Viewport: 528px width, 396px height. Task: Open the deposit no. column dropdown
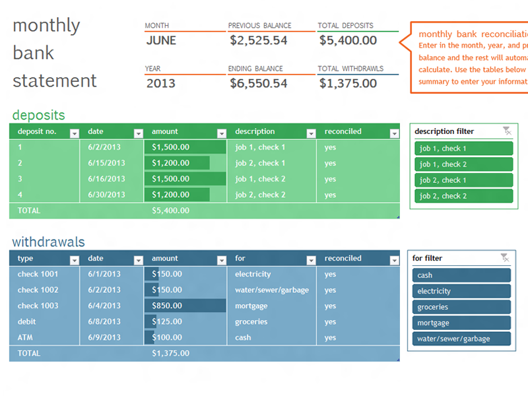click(75, 134)
